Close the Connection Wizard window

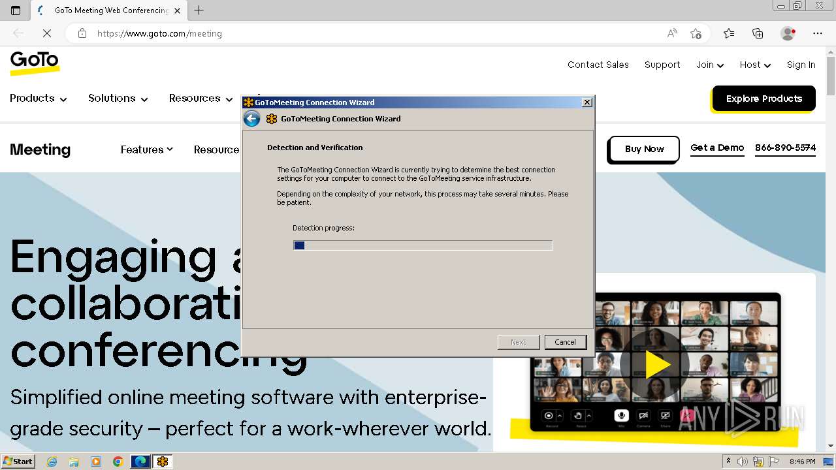click(587, 102)
